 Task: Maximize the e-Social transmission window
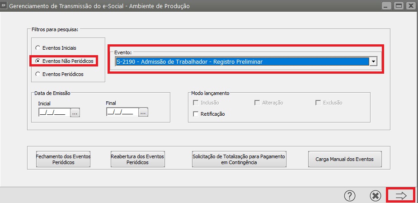click(x=399, y=5)
